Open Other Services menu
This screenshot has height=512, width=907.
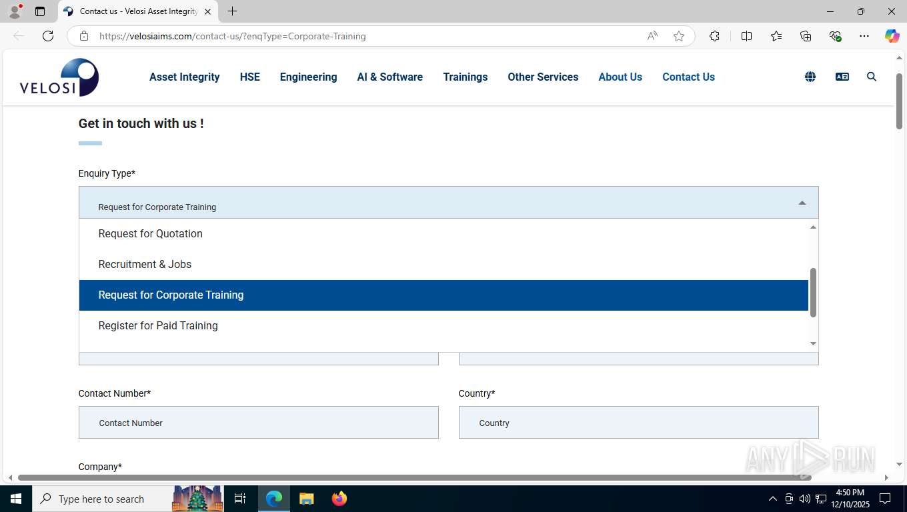click(543, 77)
